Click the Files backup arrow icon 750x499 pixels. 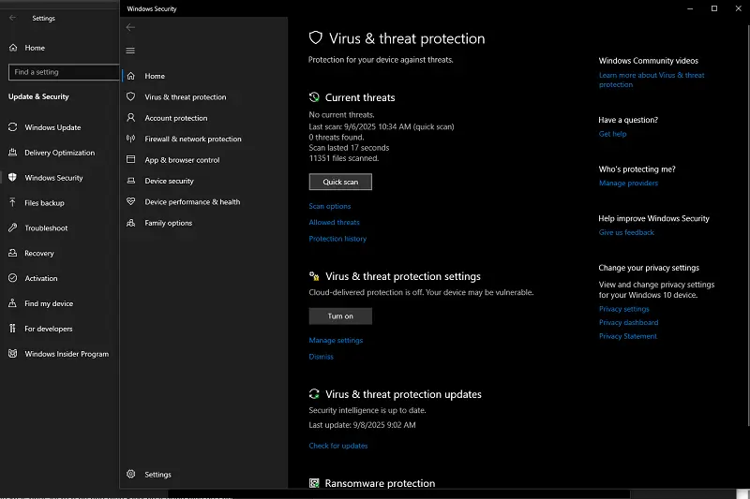[x=13, y=202]
